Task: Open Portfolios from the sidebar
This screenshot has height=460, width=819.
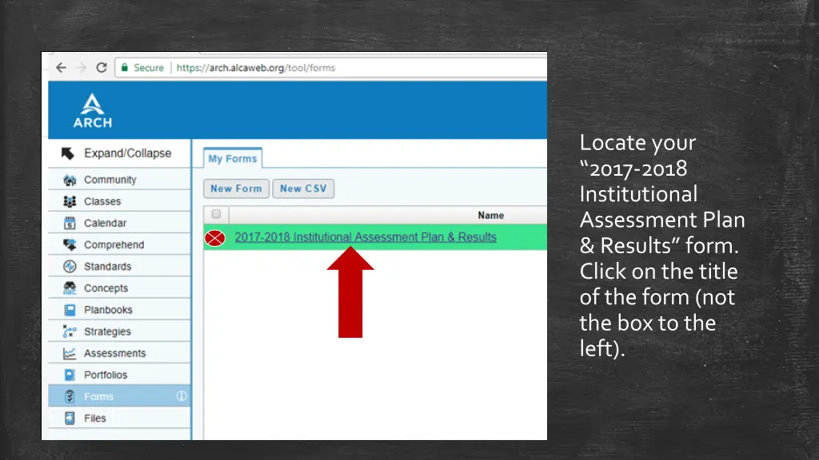Action: (x=119, y=375)
